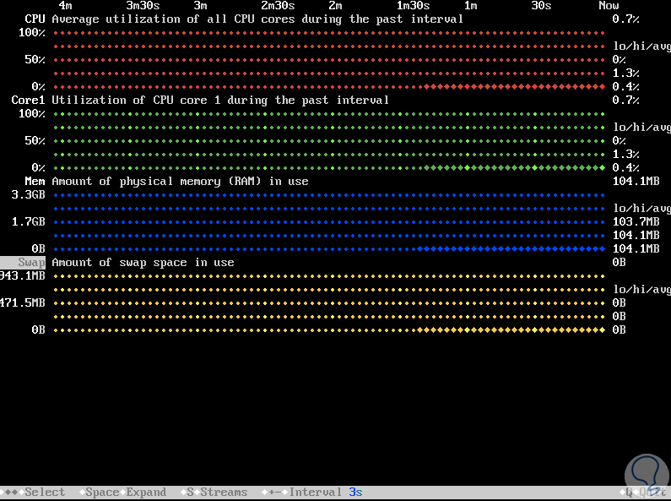Click the 103.7MB memory low value

coord(636,222)
